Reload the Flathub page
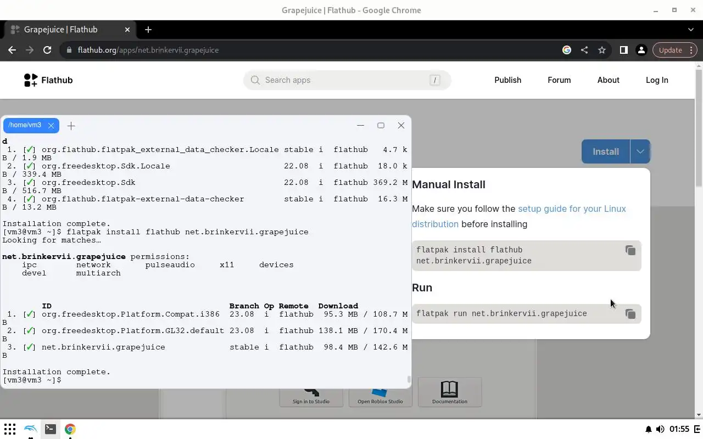The width and height of the screenshot is (703, 439). point(47,50)
